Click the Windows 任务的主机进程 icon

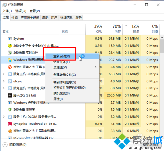click(x=10, y=103)
